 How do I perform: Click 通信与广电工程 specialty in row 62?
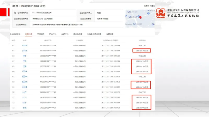pyautogui.click(x=142, y=51)
